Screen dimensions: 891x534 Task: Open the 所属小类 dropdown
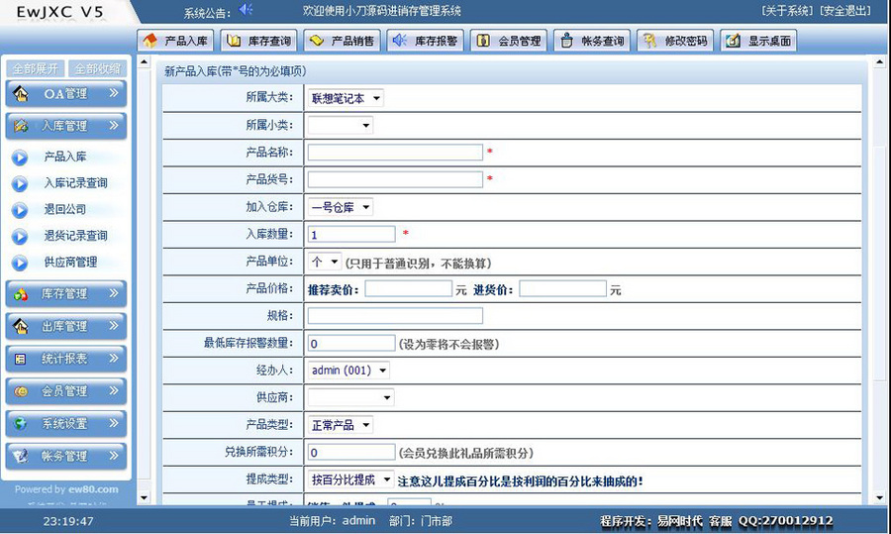(340, 125)
